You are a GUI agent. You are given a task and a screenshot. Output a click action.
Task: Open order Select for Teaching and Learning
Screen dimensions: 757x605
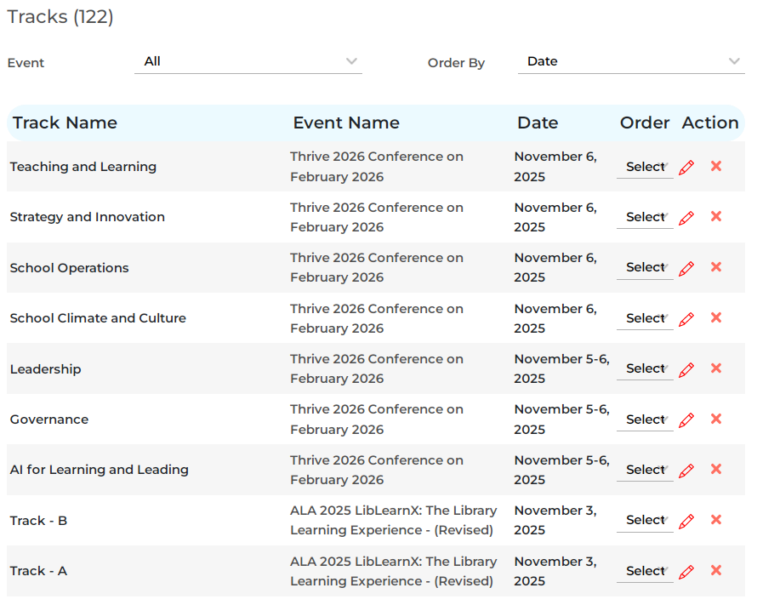coord(646,167)
